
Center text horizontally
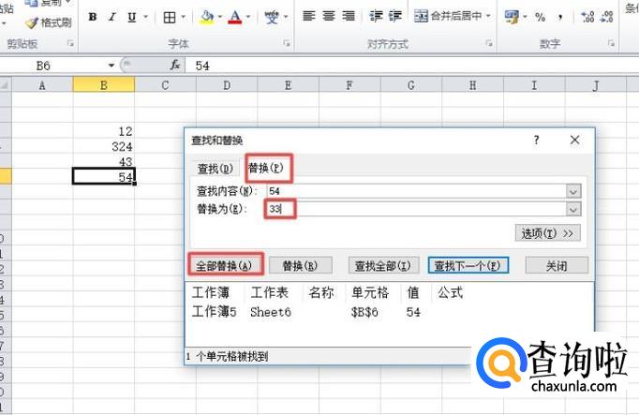pos(329,16)
